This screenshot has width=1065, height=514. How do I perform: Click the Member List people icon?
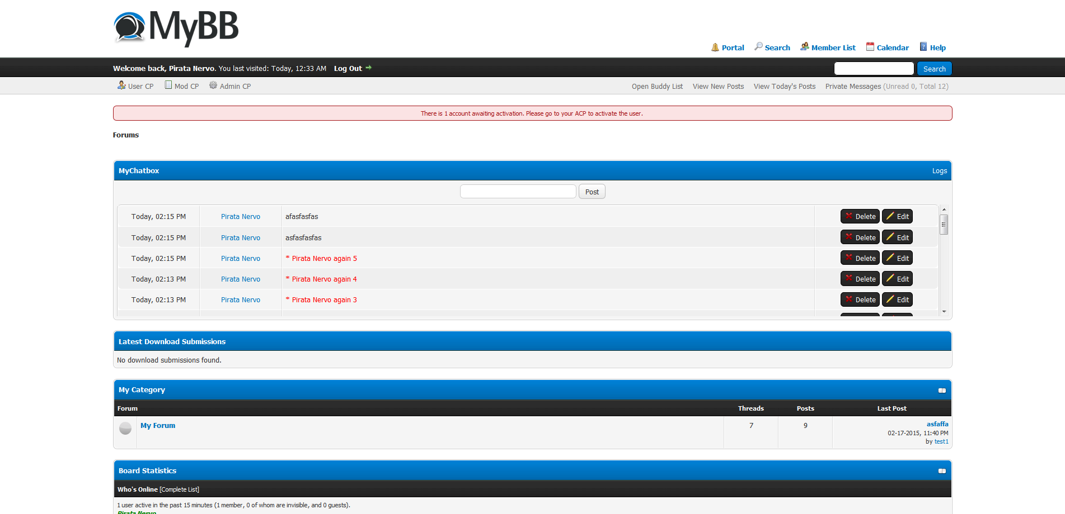click(804, 46)
